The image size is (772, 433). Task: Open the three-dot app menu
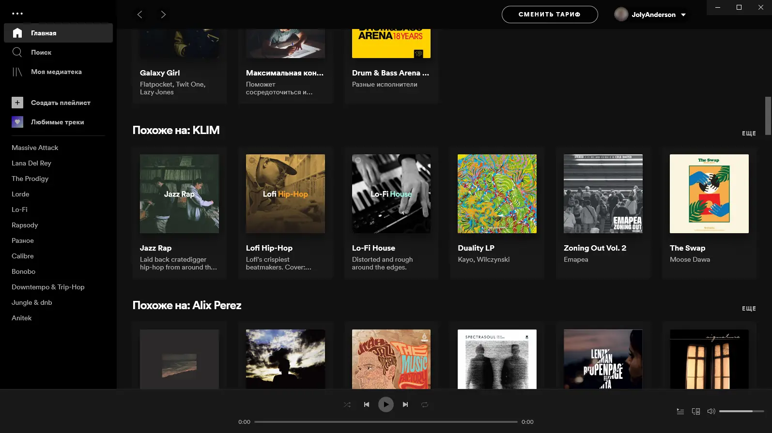17,14
